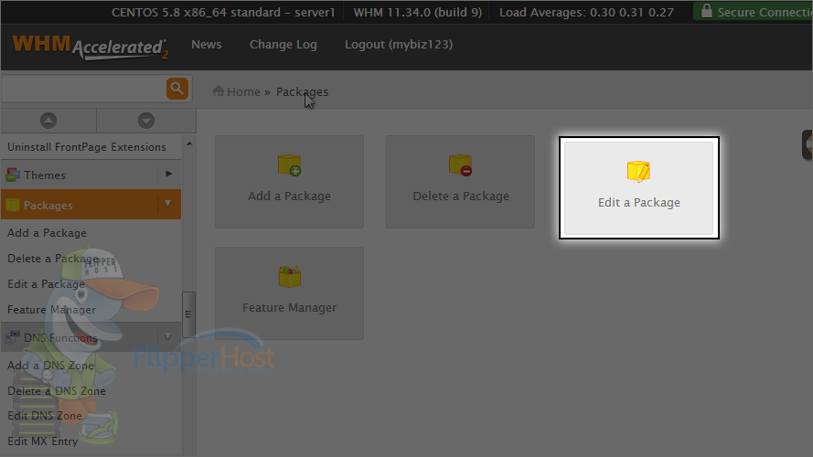
Task: Select DNS Functions category in sidebar
Action: tap(60, 338)
